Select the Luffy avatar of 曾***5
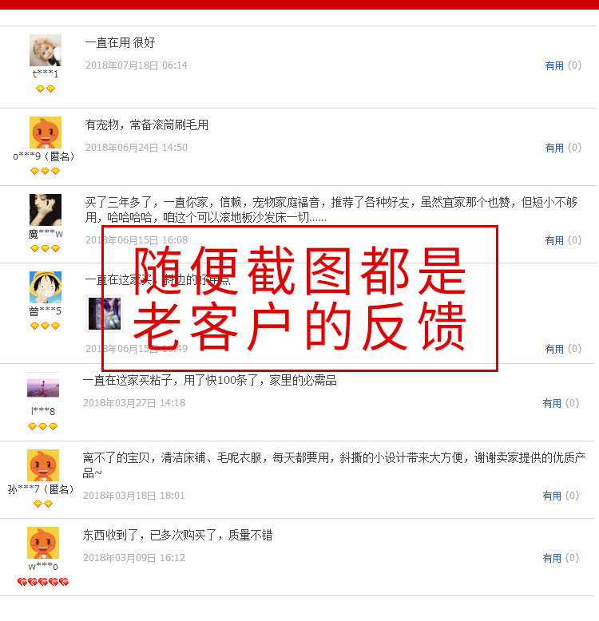Image resolution: width=599 pixels, height=621 pixels. pyautogui.click(x=46, y=287)
